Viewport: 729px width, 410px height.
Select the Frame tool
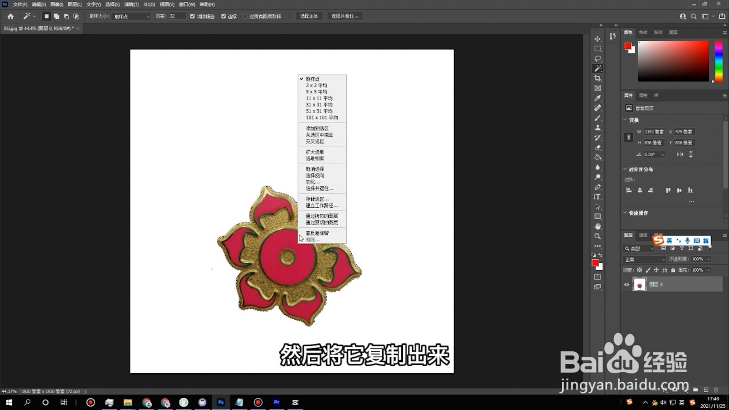(x=598, y=88)
